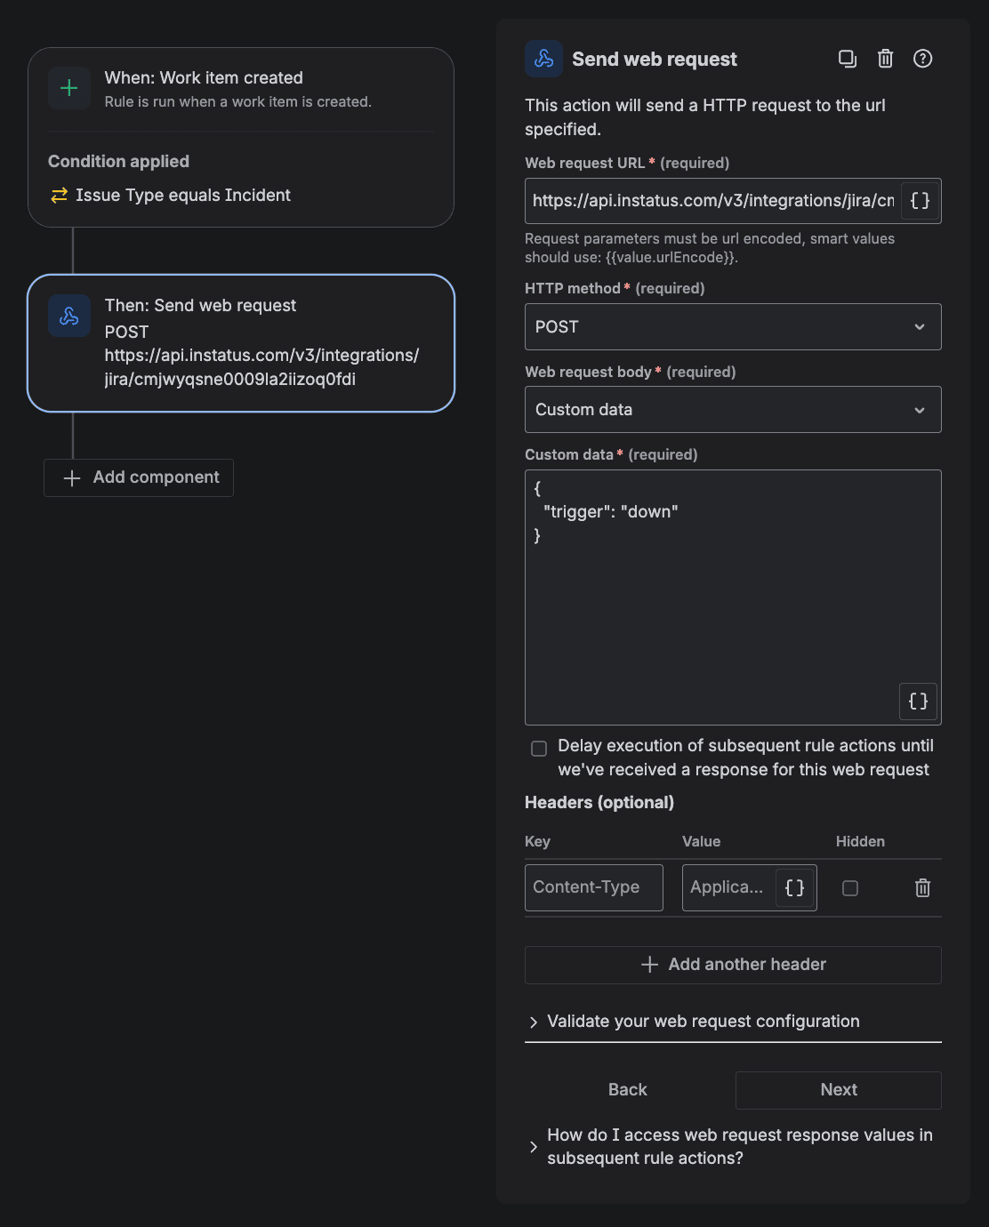Click Add another header

733,965
